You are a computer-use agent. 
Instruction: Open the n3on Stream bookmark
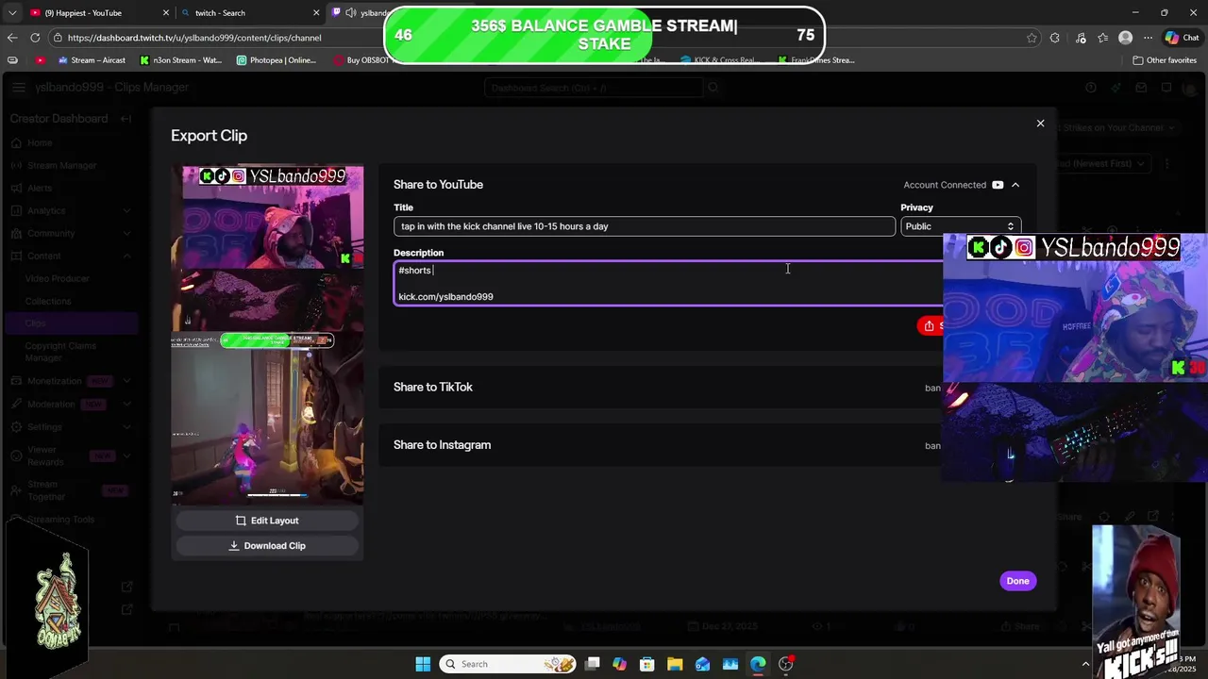[x=180, y=60]
